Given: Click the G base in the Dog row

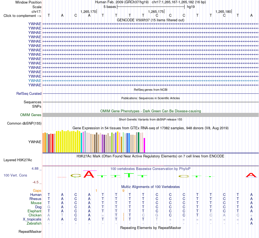Looking at the screenshot, I should tap(49, 207).
